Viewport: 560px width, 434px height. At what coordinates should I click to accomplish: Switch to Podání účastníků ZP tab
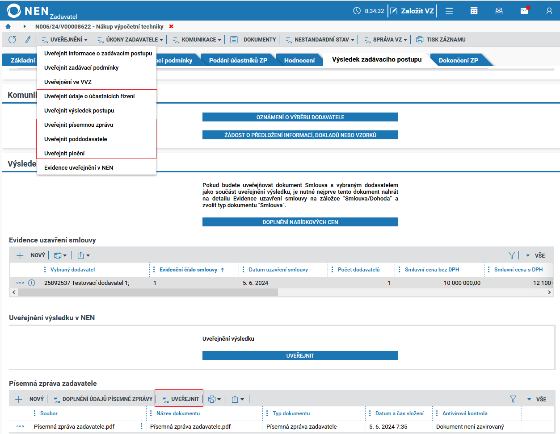pos(238,60)
